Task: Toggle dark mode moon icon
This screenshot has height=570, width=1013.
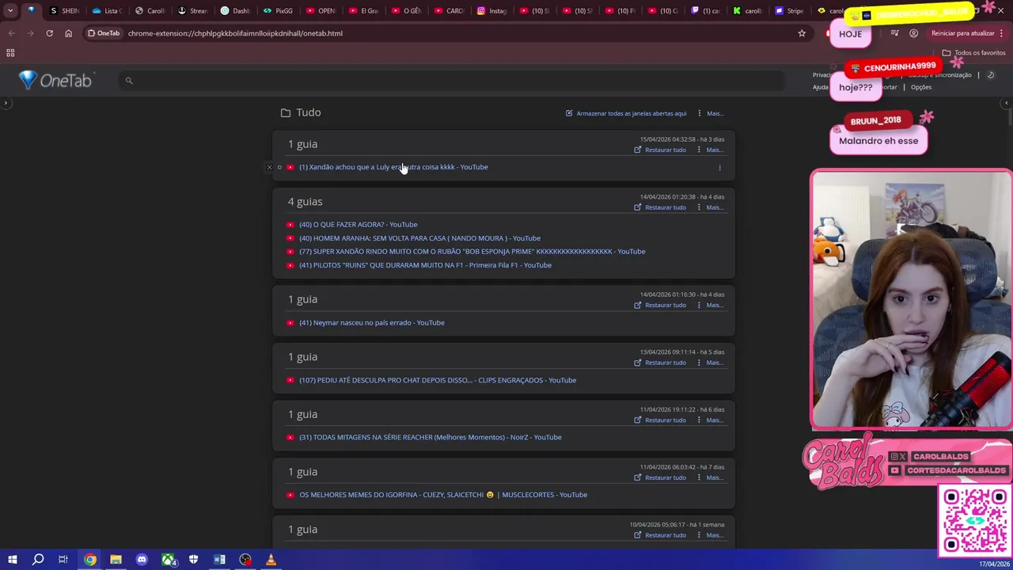Action: tap(991, 75)
